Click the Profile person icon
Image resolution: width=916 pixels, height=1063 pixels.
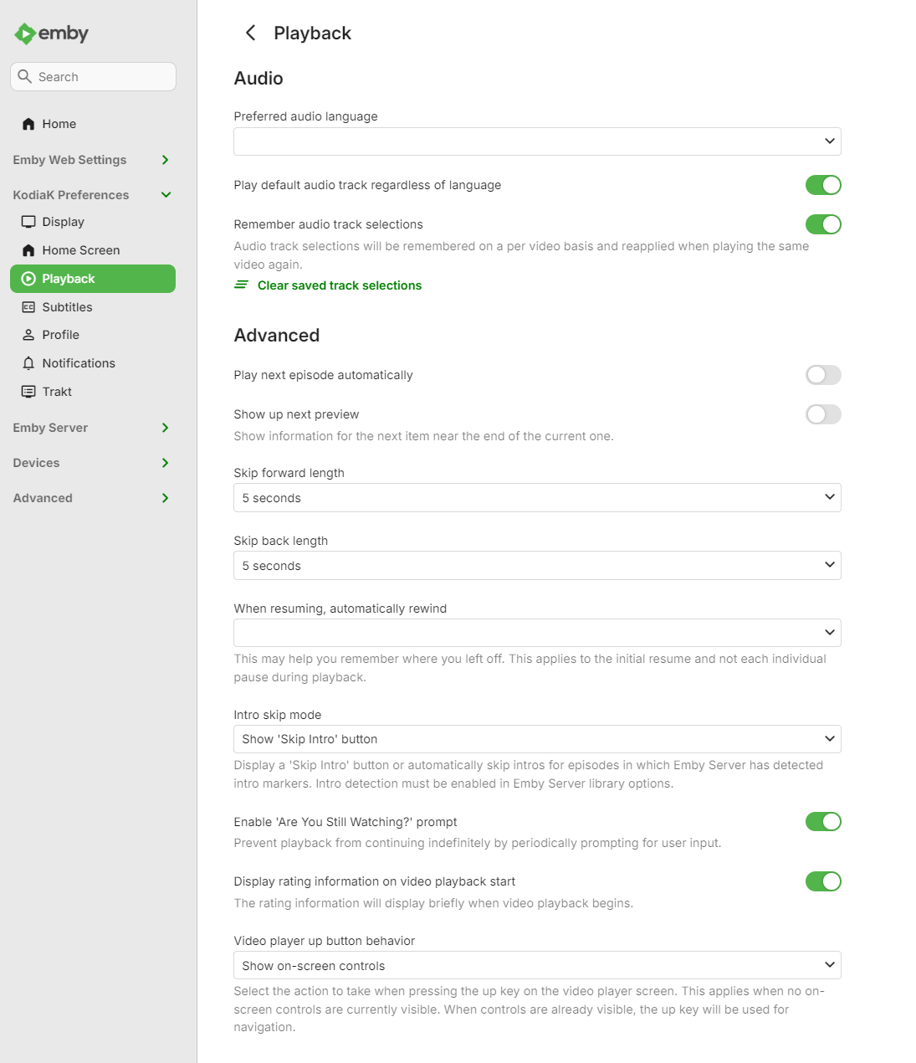click(28, 335)
